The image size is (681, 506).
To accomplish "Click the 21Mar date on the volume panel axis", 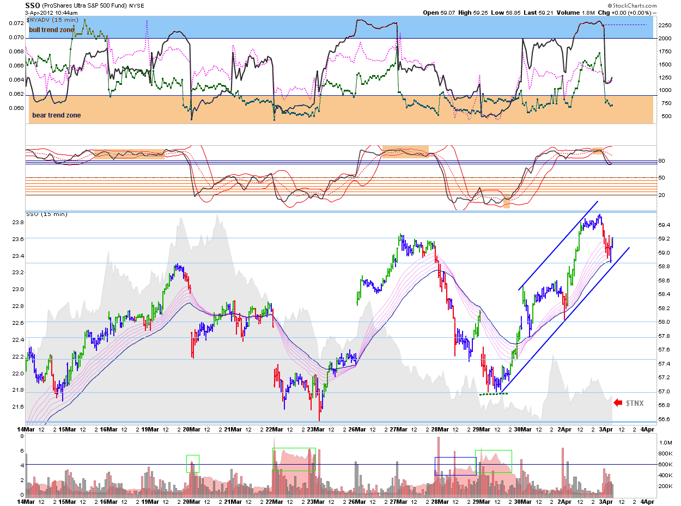I will point(233,501).
